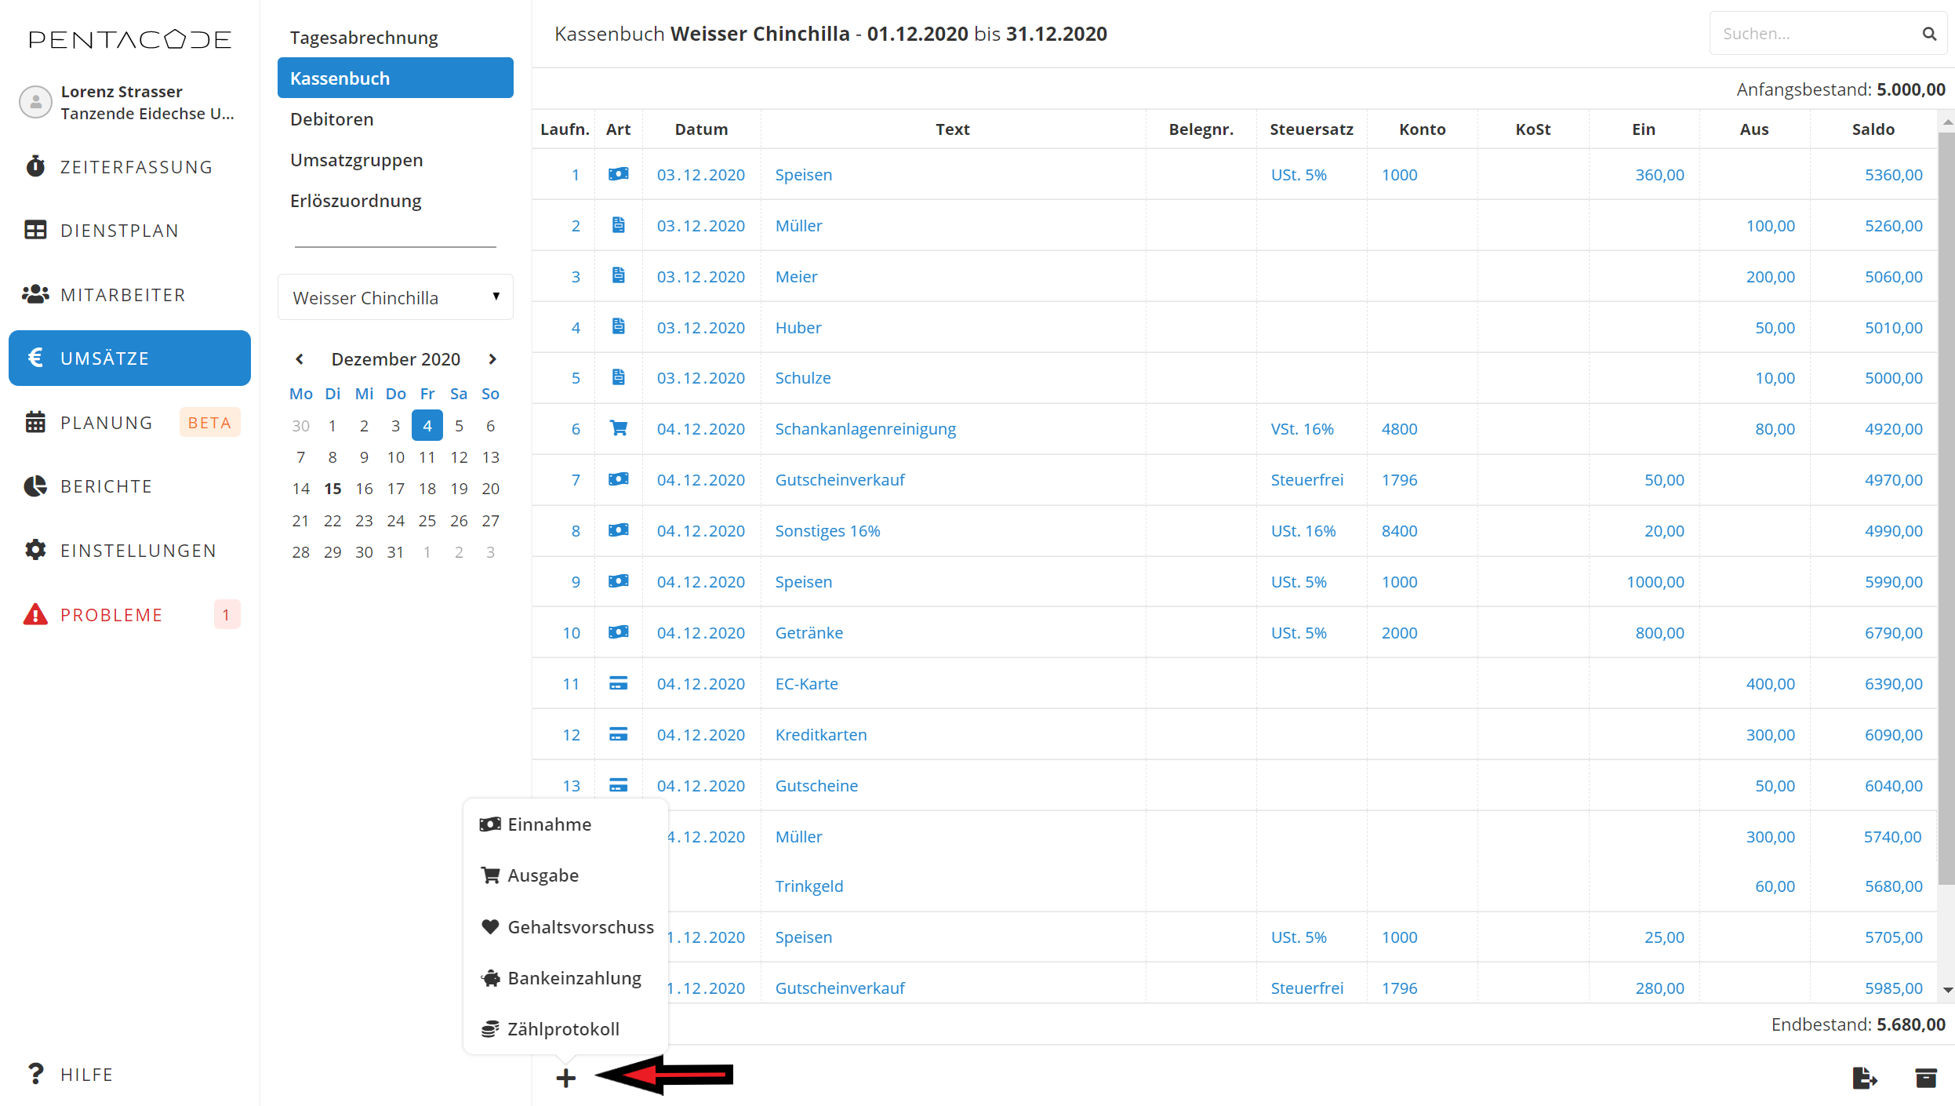Image resolution: width=1955 pixels, height=1106 pixels.
Task: Click the search magnifier icon
Action: pos(1929,34)
